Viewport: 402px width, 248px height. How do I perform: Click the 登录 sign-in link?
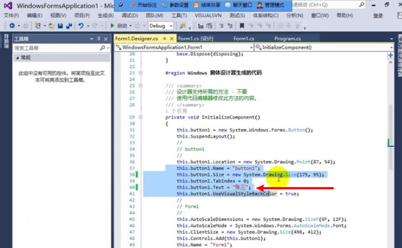378,16
